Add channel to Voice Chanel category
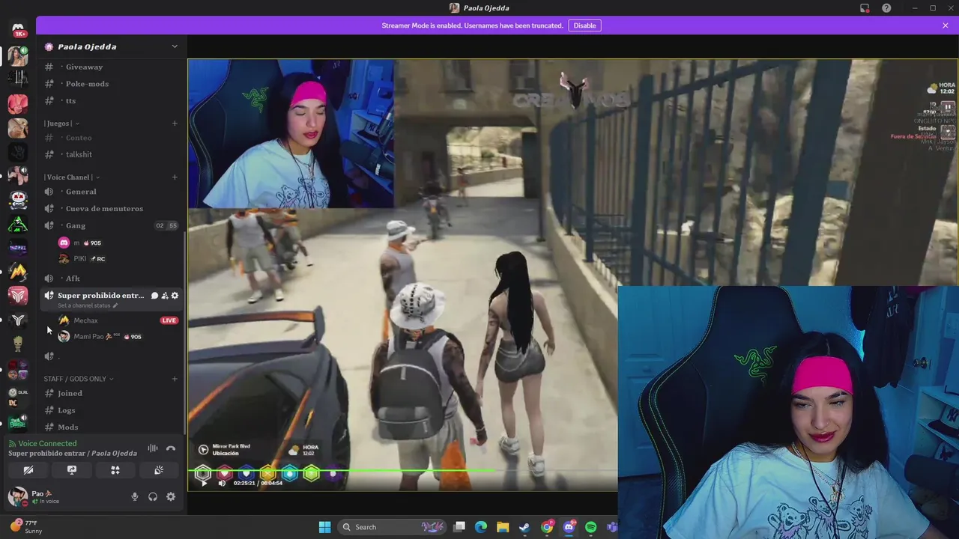Screen dimensions: 959x539 coord(175,177)
